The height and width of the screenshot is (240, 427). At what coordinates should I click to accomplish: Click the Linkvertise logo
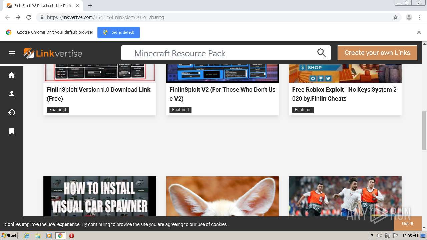click(53, 53)
